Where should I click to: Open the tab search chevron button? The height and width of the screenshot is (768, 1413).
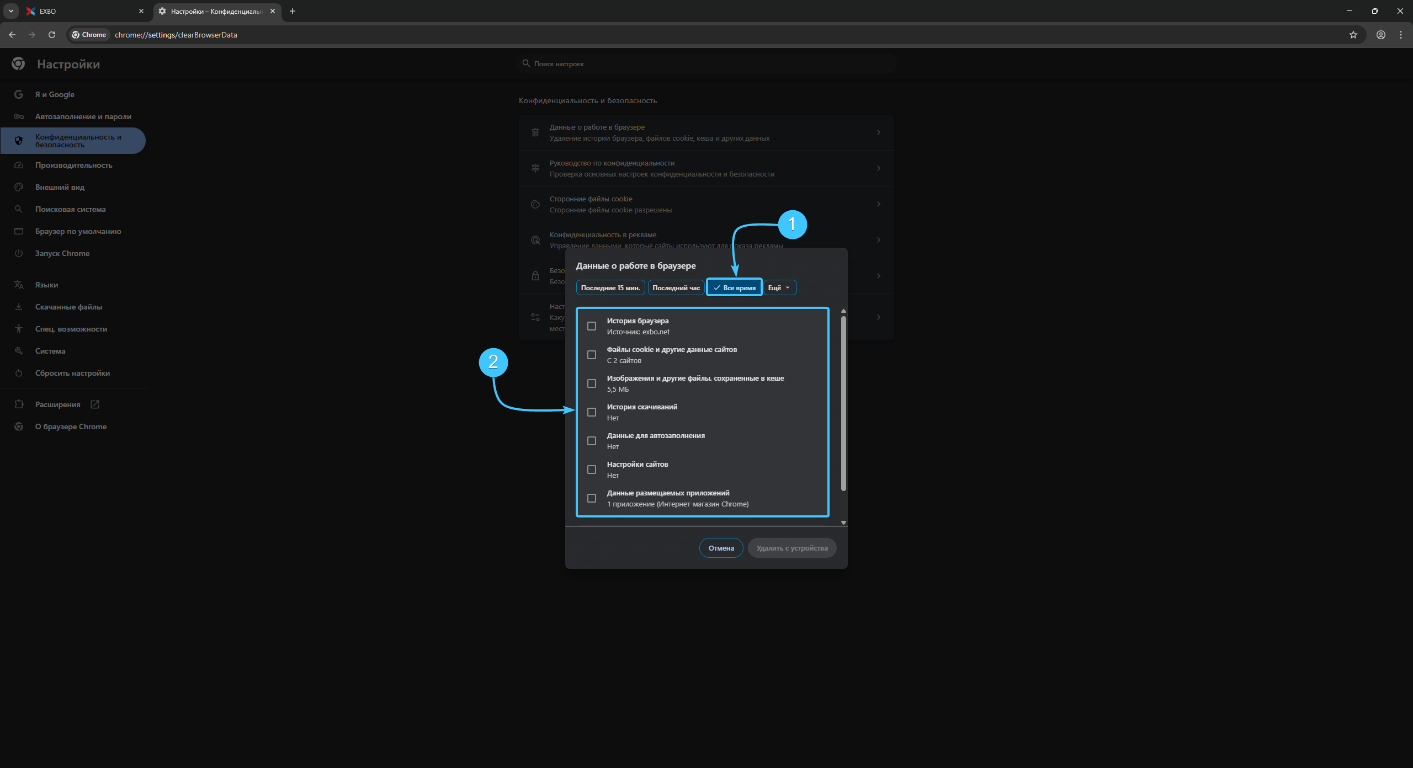pyautogui.click(x=11, y=11)
